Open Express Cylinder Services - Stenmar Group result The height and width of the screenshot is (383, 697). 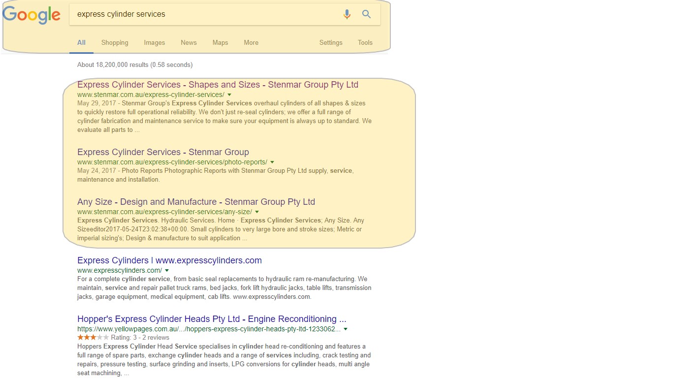[x=163, y=152]
